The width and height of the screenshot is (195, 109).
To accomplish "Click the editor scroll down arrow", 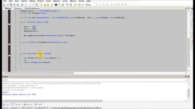I will [189, 71].
